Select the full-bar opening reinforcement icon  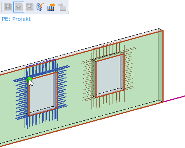(8, 7)
